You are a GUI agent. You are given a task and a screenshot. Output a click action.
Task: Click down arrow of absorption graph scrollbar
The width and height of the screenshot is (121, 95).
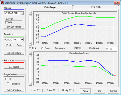tap(30, 44)
